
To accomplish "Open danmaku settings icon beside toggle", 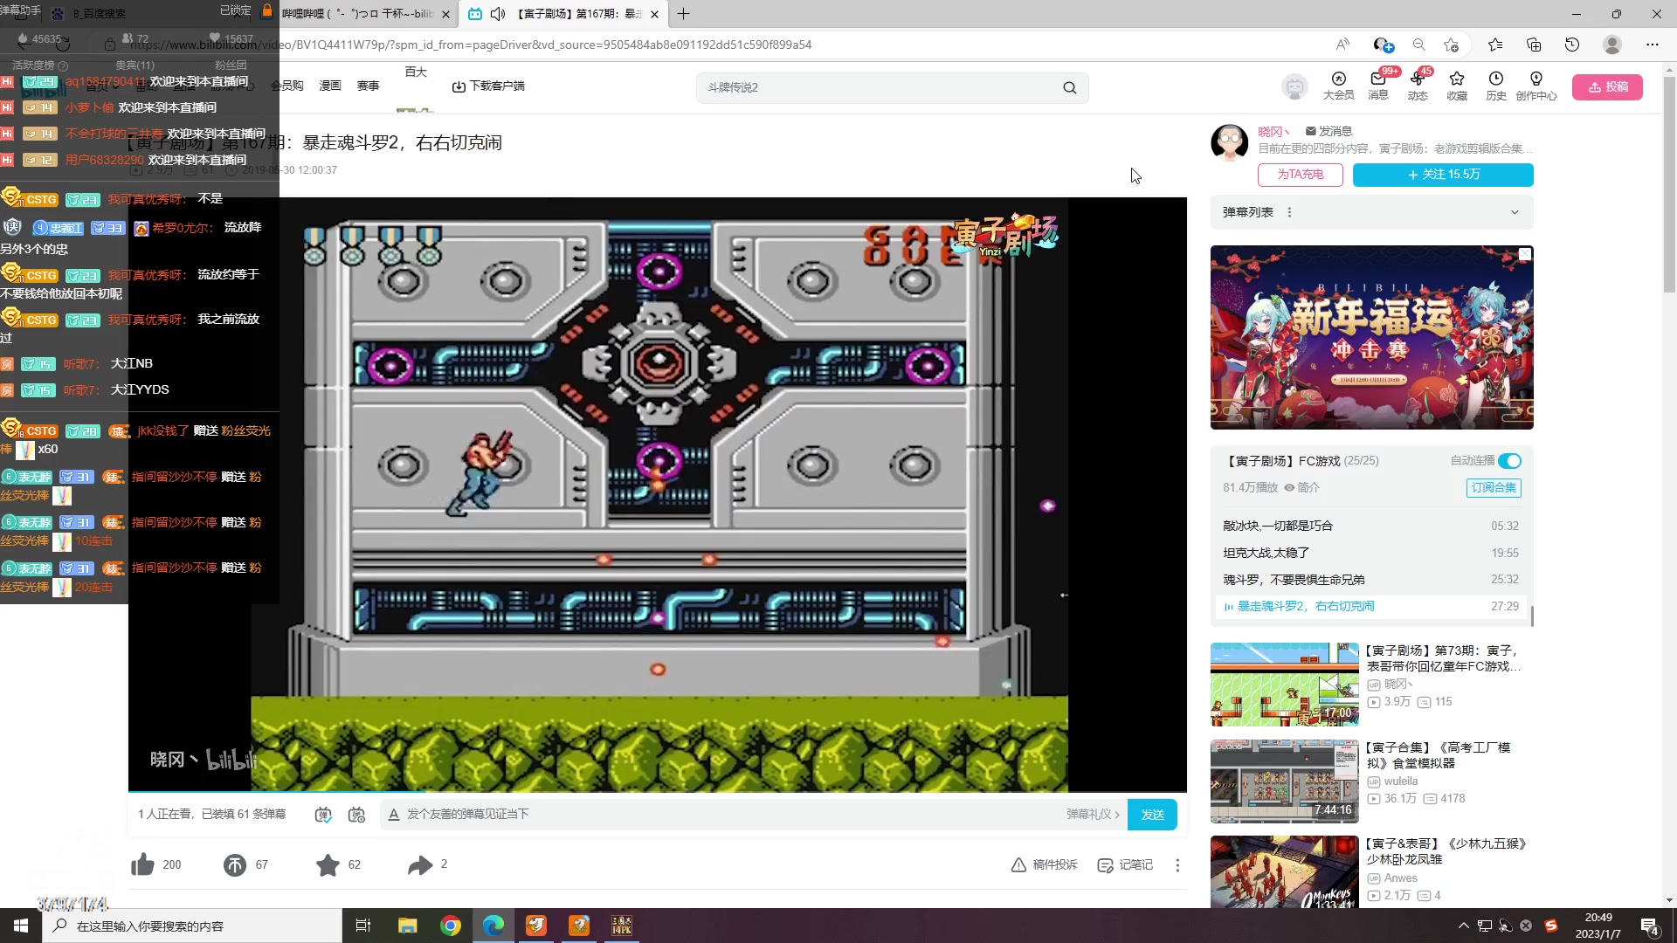I will pyautogui.click(x=356, y=814).
